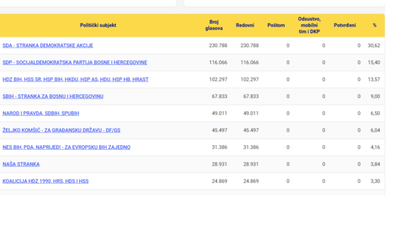Screen dimensions: 416x249
Task: Select SDA percentage 30,62
Action: [374, 46]
